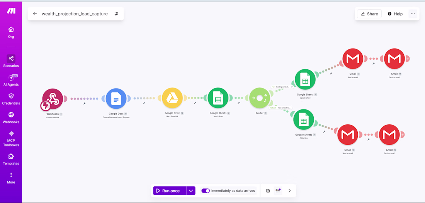Click the Share button
The height and width of the screenshot is (203, 425).
(x=369, y=14)
